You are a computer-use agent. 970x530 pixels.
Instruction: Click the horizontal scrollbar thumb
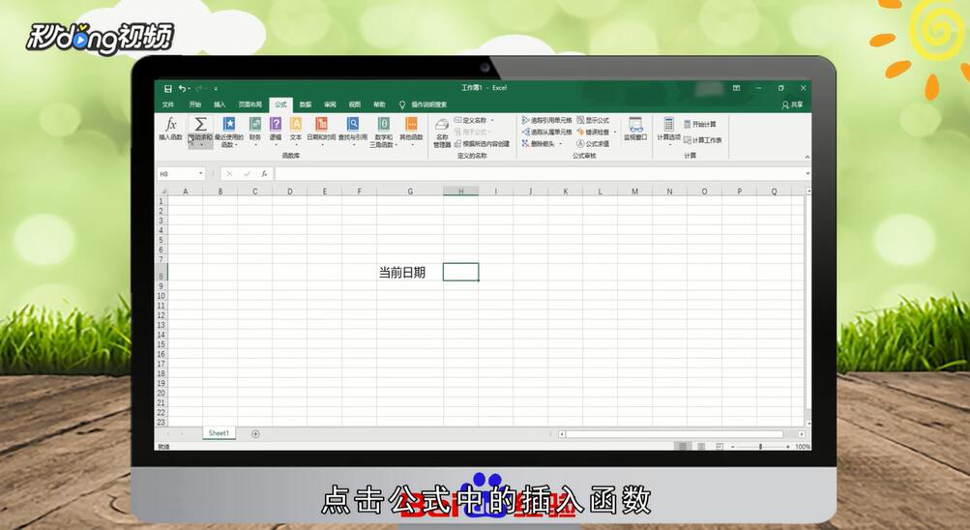[x=674, y=434]
